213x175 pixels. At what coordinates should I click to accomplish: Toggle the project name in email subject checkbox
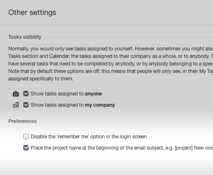pos(26,148)
